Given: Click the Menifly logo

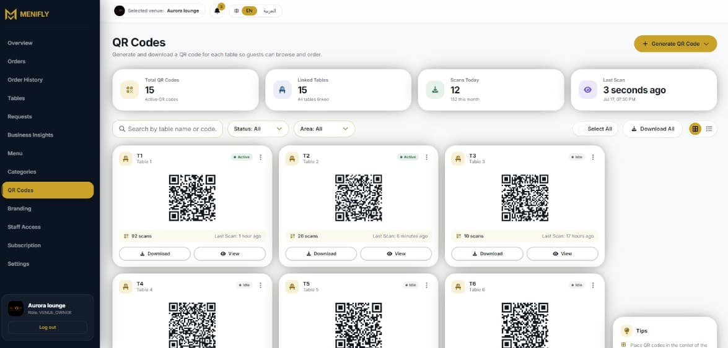Looking at the screenshot, I should pos(27,14).
